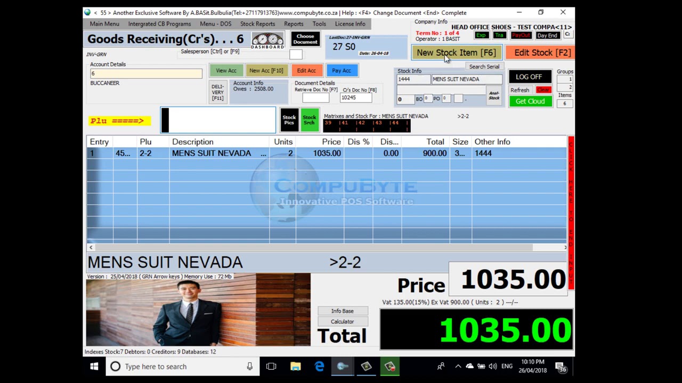The height and width of the screenshot is (383, 682).
Task: Click the grid scrollbar left arrow
Action: pyautogui.click(x=91, y=247)
